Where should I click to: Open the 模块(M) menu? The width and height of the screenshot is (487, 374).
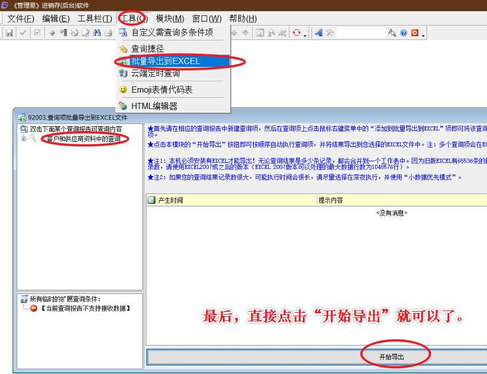point(170,19)
